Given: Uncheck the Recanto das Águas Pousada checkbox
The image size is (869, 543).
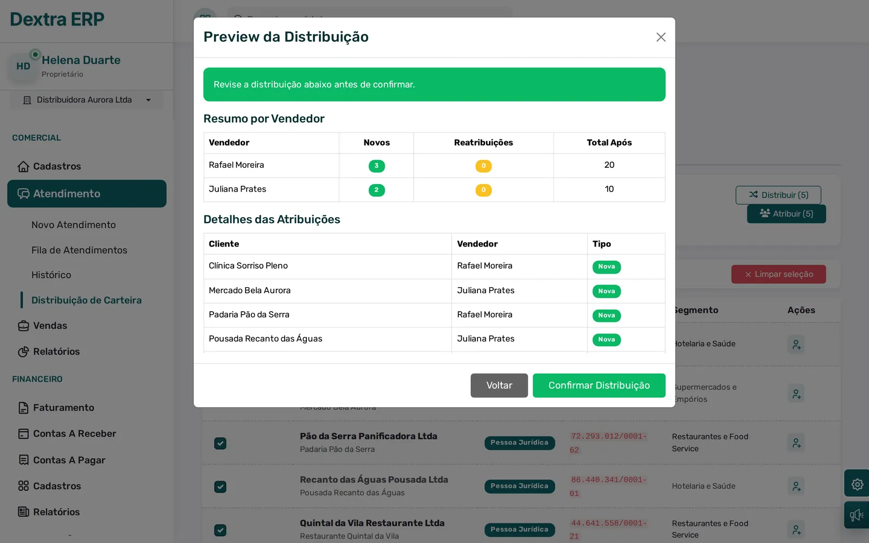Looking at the screenshot, I should pos(220,487).
